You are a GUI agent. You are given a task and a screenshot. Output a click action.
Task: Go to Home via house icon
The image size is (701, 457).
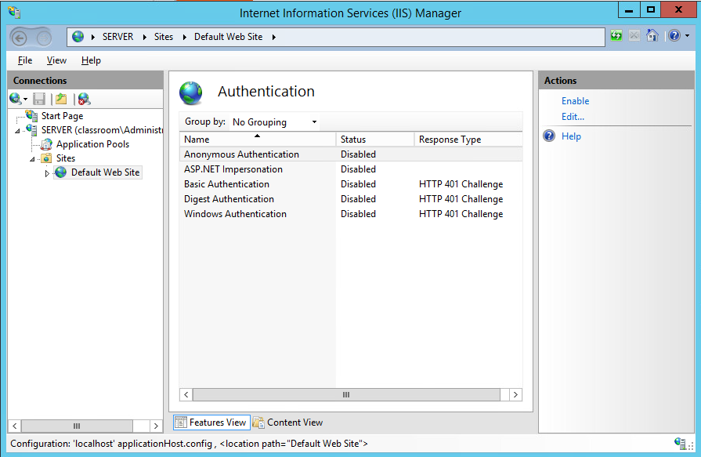coord(652,35)
